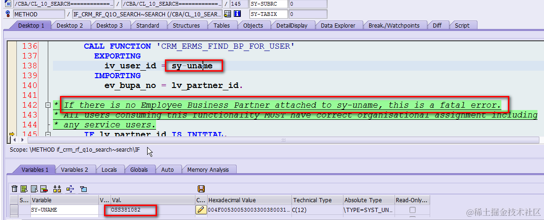Screen dimensions: 544x220
Task: Open the Structures tab
Action: tap(186, 25)
